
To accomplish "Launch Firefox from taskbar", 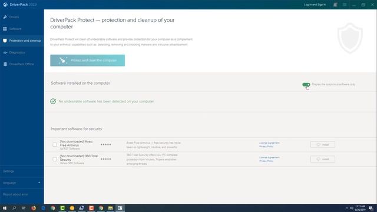I will [x=34, y=208].
